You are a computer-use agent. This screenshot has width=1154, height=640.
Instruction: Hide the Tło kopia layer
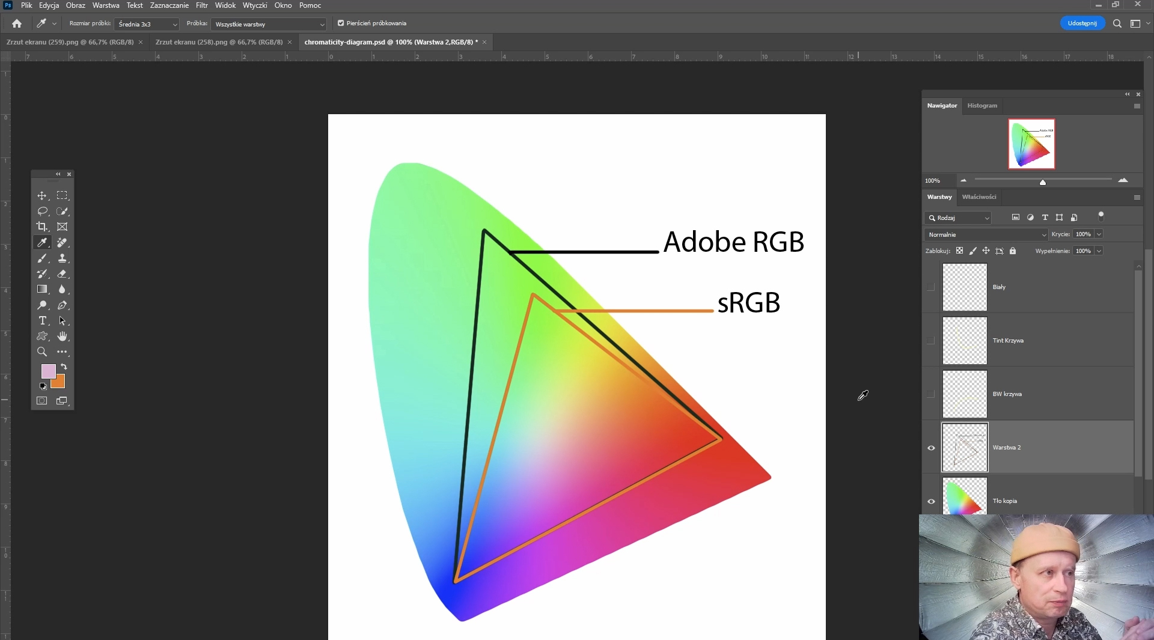coord(931,501)
